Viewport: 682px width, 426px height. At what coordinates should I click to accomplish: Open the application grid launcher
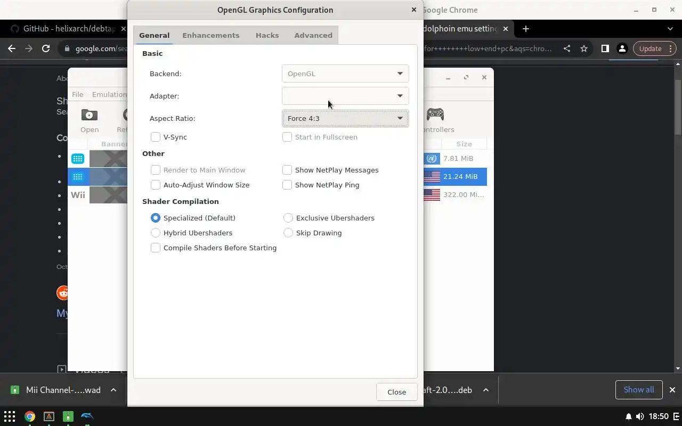pos(10,416)
